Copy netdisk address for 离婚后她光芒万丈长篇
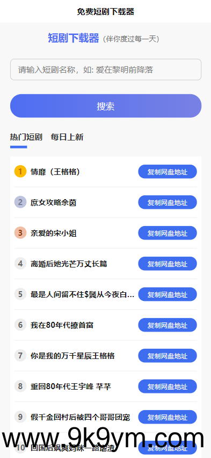Image resolution: width=211 pixels, height=458 pixels. (x=168, y=264)
